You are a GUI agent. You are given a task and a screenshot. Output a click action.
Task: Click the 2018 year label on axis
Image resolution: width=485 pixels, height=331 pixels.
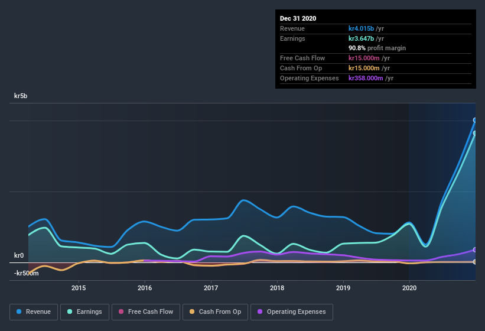coord(277,288)
